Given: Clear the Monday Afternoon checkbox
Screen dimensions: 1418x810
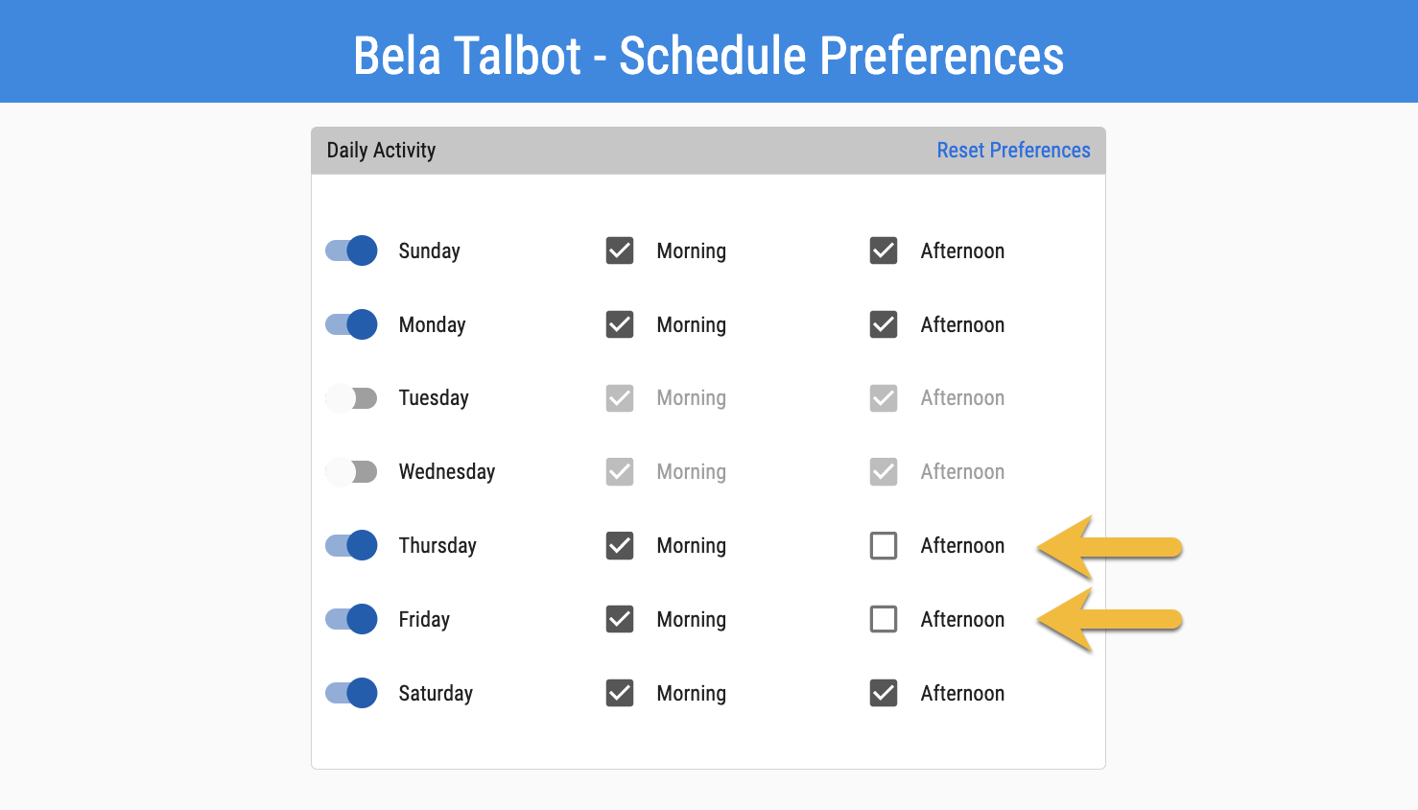Looking at the screenshot, I should (884, 324).
